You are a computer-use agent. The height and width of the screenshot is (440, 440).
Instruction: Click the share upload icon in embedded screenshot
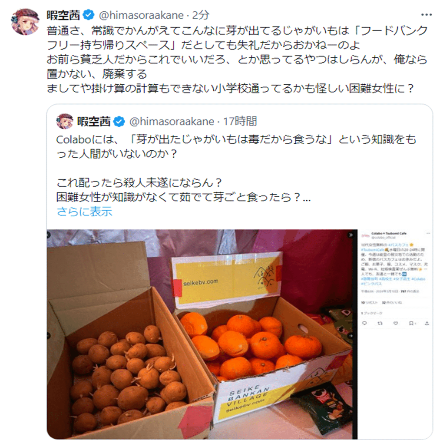click(x=427, y=323)
